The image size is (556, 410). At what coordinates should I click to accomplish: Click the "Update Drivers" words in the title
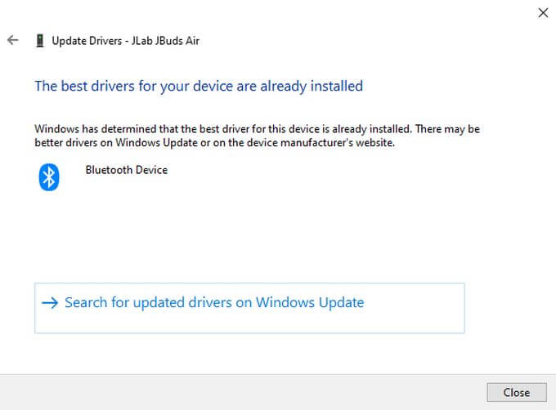(86, 40)
